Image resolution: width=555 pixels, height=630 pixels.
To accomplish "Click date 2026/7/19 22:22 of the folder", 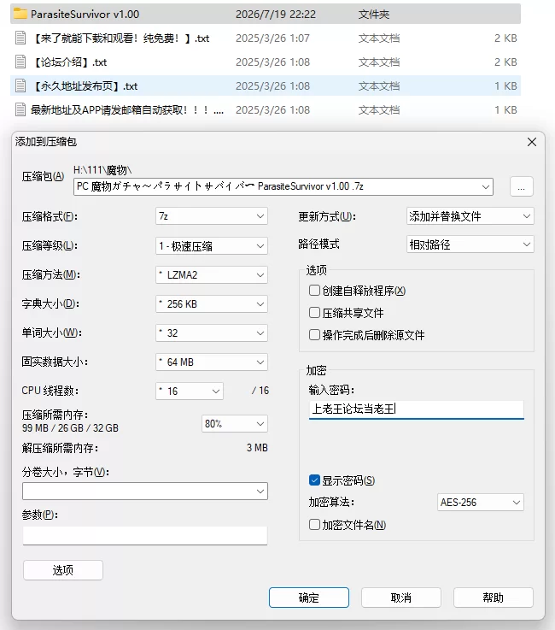I will [x=276, y=14].
